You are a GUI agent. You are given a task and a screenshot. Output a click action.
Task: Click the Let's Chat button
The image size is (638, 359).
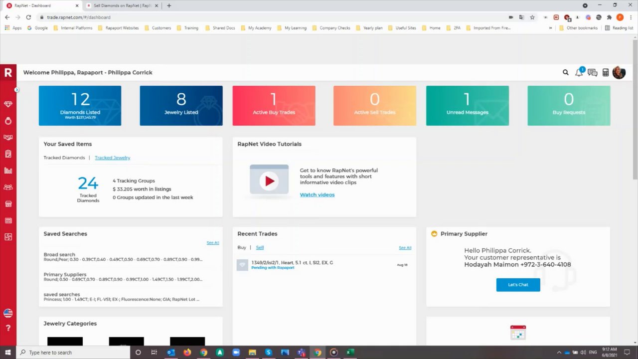(x=518, y=285)
